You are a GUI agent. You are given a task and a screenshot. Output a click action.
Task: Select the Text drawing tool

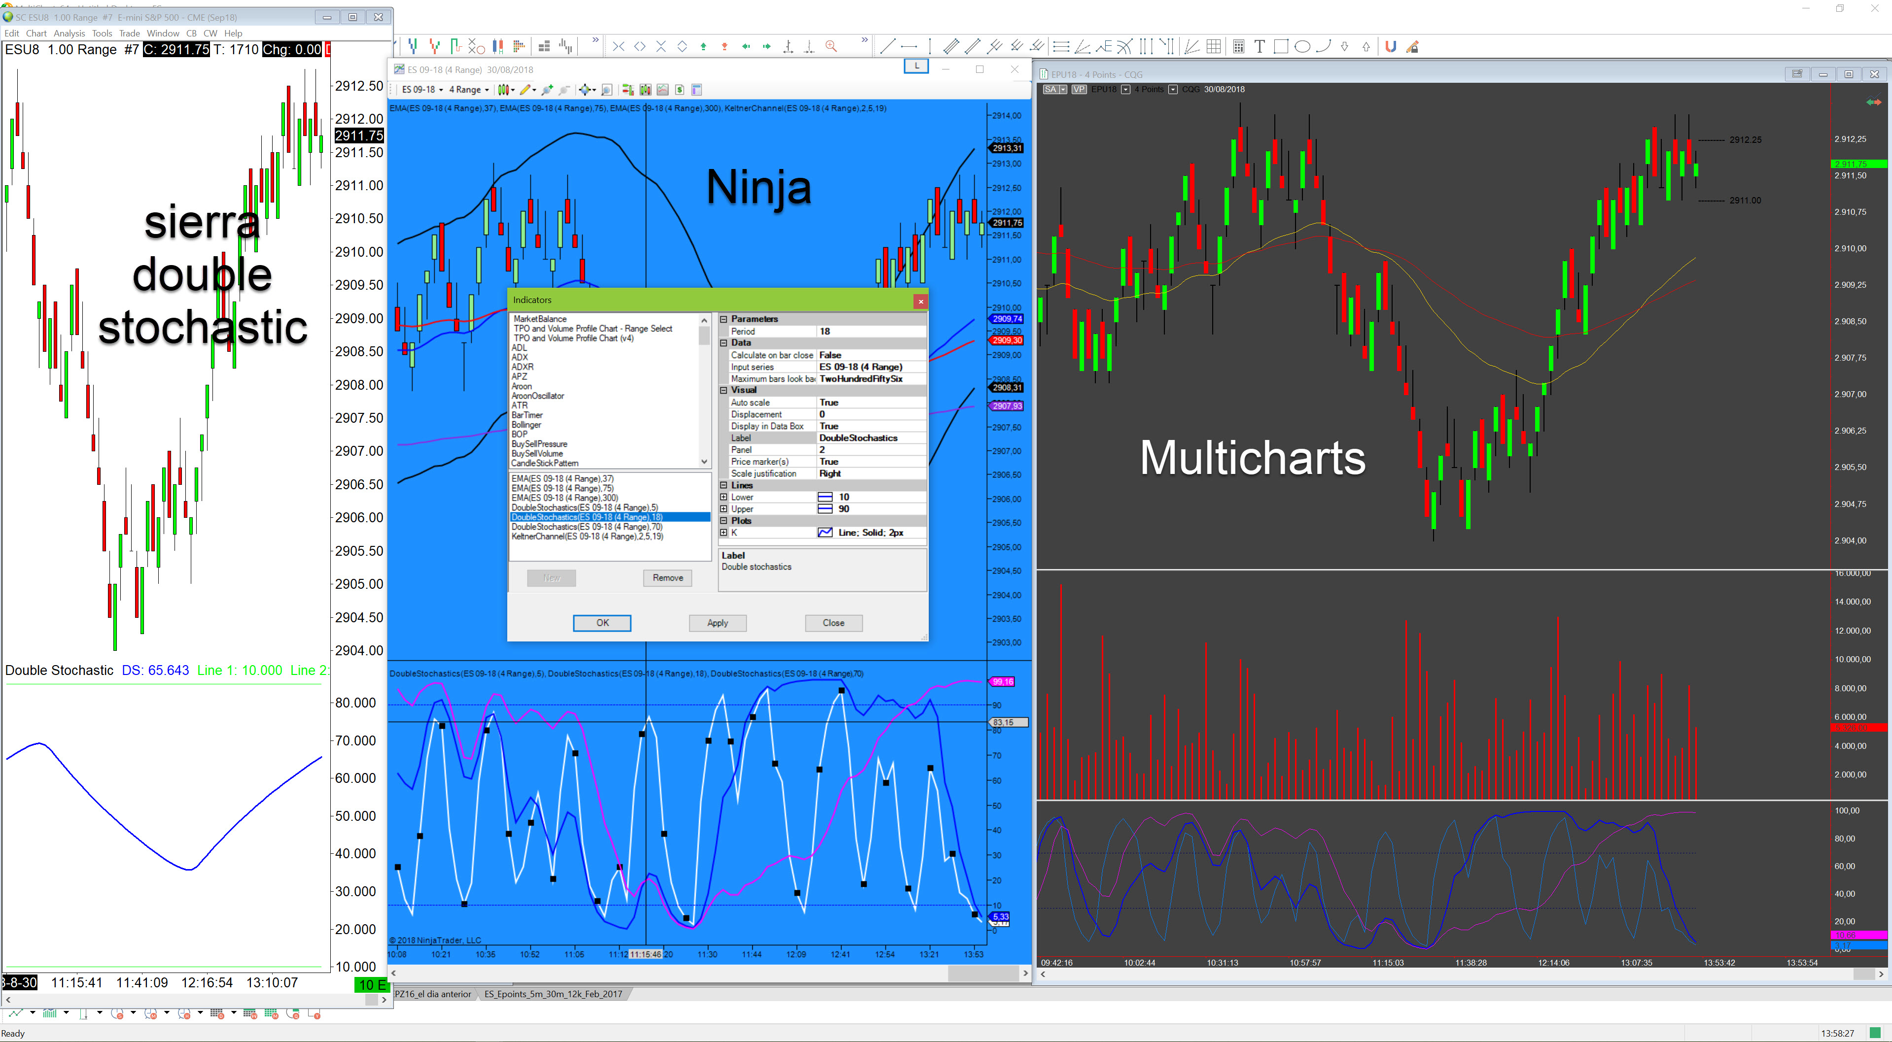[x=1259, y=47]
